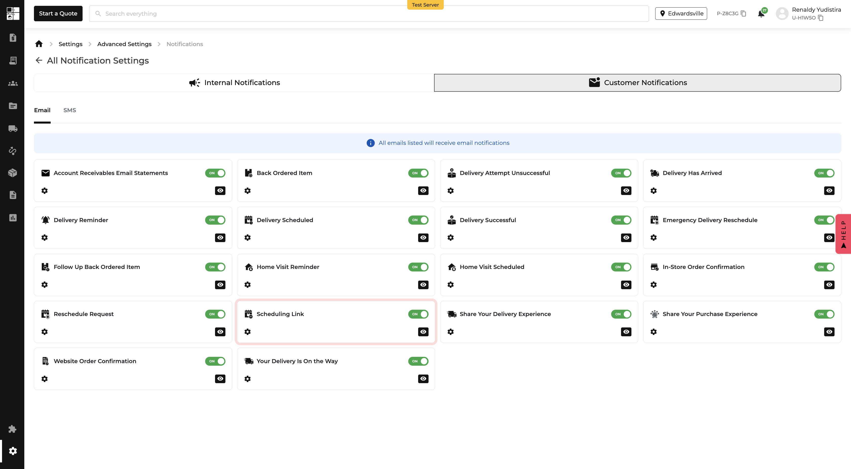Click the Search everything field
This screenshot has width=851, height=469.
tap(369, 13)
